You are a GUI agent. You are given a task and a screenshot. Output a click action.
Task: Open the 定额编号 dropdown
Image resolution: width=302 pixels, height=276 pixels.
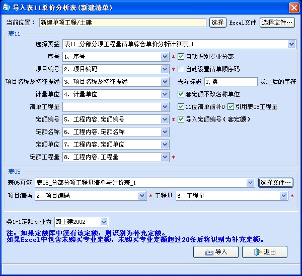pos(165,119)
